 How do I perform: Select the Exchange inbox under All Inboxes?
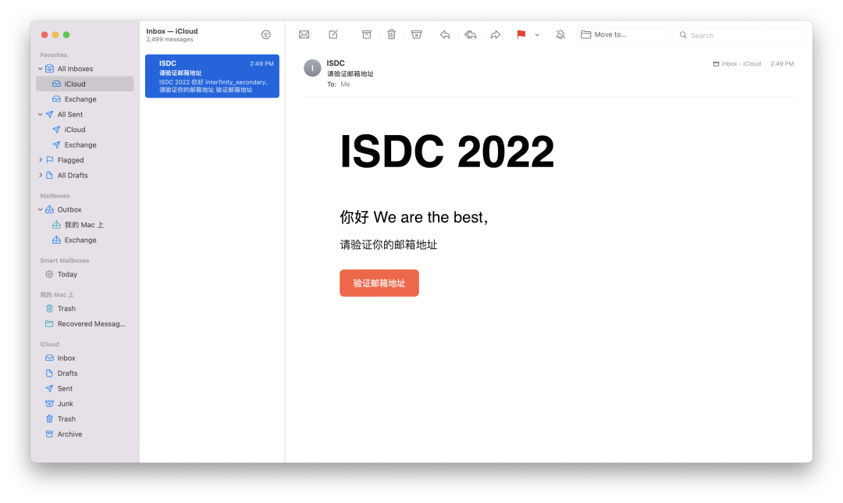point(80,99)
